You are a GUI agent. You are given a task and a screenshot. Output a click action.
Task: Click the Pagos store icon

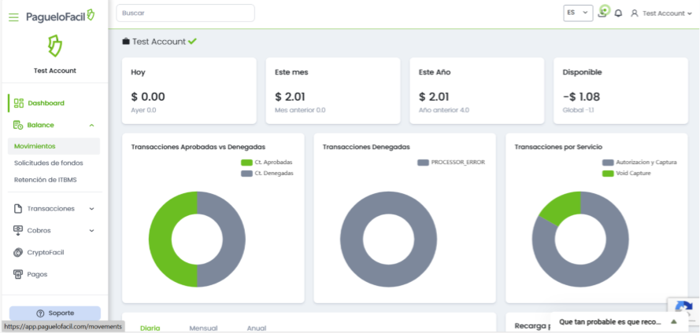[x=19, y=274]
